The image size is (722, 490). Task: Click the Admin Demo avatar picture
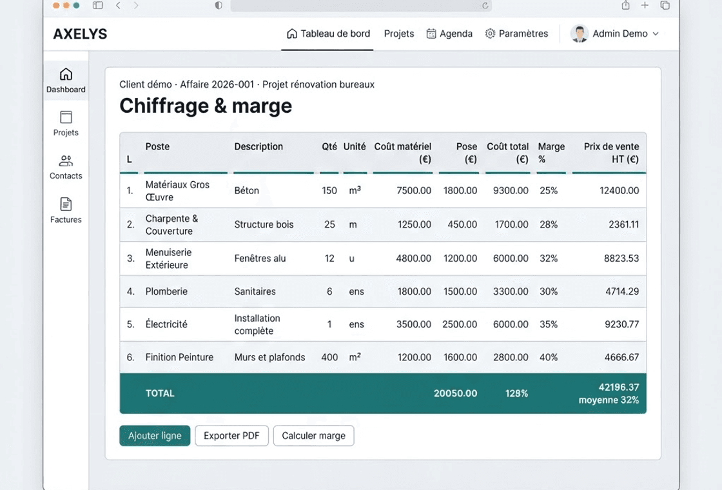click(580, 34)
